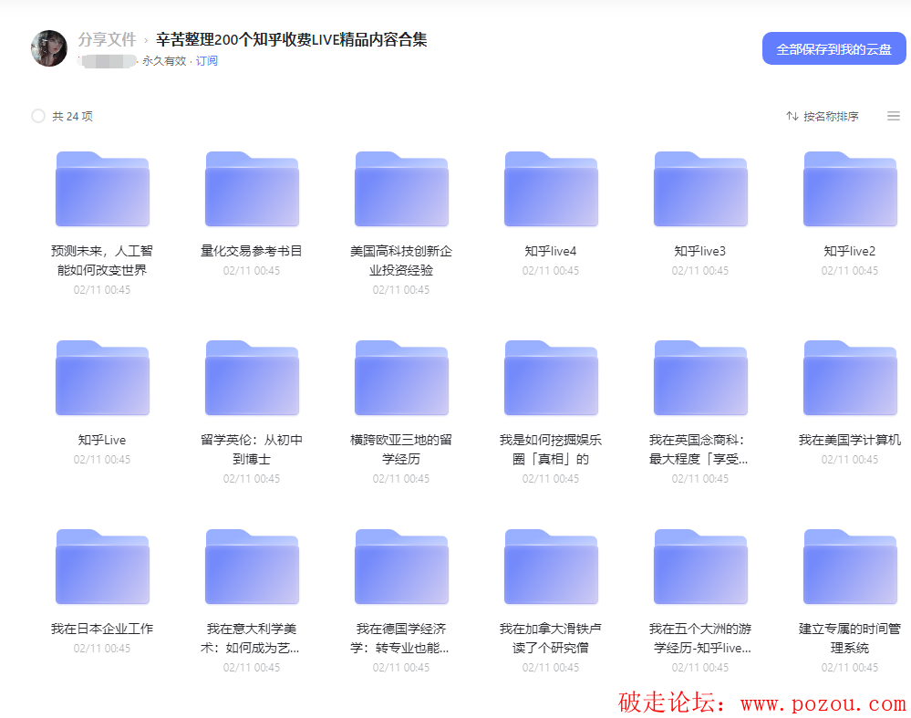Open the 知乎live2 folder icon
The width and height of the screenshot is (911, 718).
click(850, 189)
